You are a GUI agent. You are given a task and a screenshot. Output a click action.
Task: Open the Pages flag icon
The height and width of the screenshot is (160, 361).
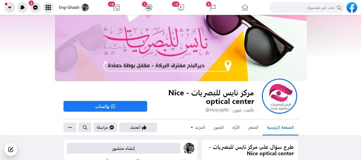(213, 8)
